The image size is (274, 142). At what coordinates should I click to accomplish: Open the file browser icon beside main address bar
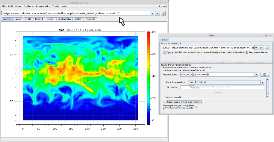pyautogui.click(x=163, y=13)
